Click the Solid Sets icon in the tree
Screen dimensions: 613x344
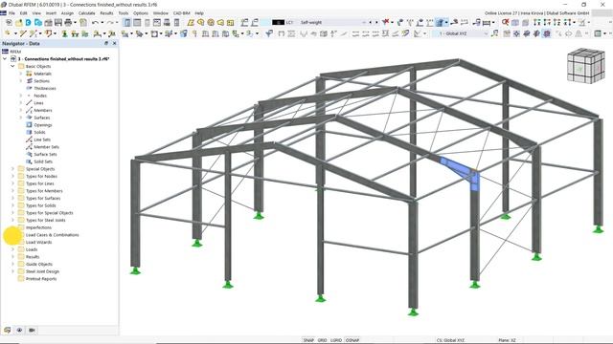pyautogui.click(x=29, y=161)
